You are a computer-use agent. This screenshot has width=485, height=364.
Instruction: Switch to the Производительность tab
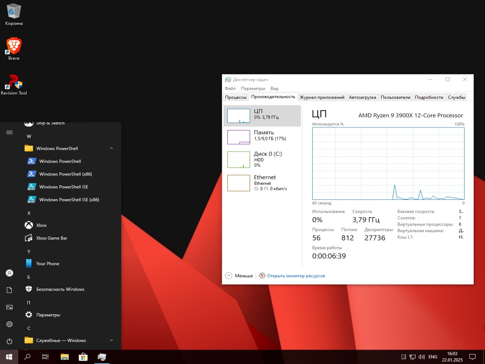[273, 97]
